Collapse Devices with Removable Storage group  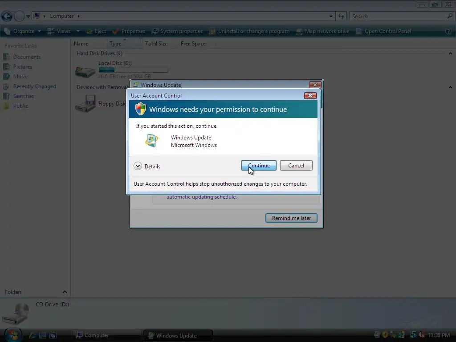(450, 87)
